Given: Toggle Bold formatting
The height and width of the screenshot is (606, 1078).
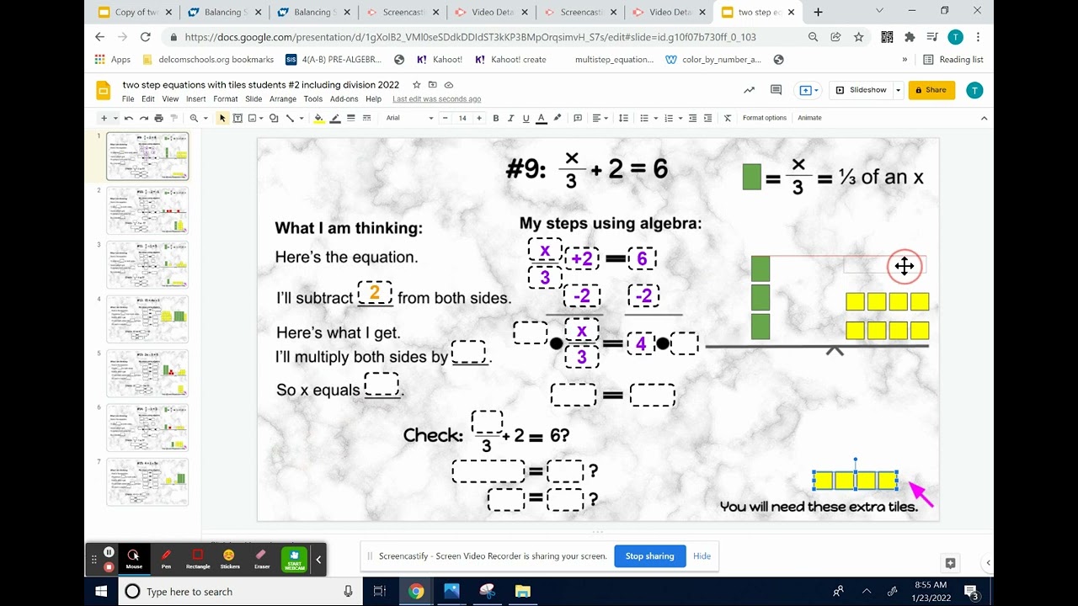Looking at the screenshot, I should pyautogui.click(x=496, y=118).
